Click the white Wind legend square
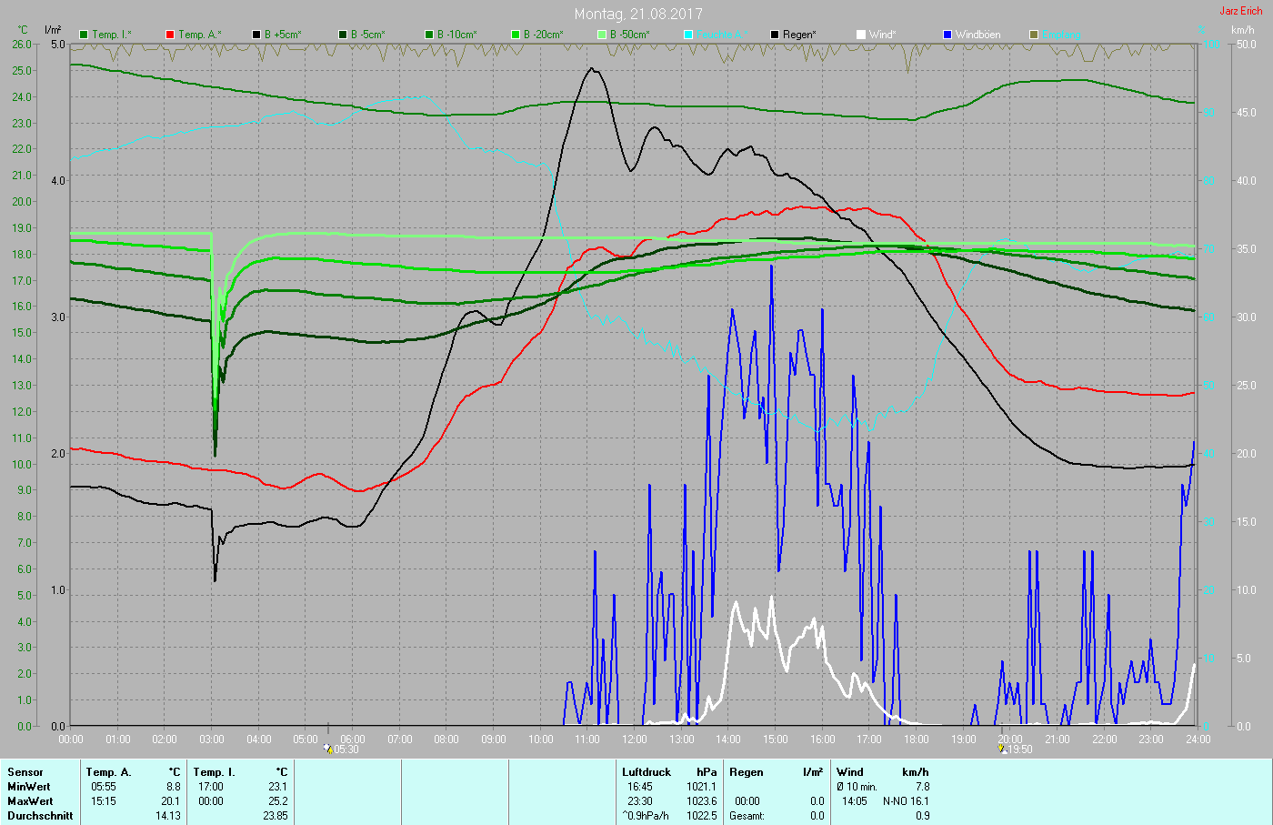 pos(861,35)
